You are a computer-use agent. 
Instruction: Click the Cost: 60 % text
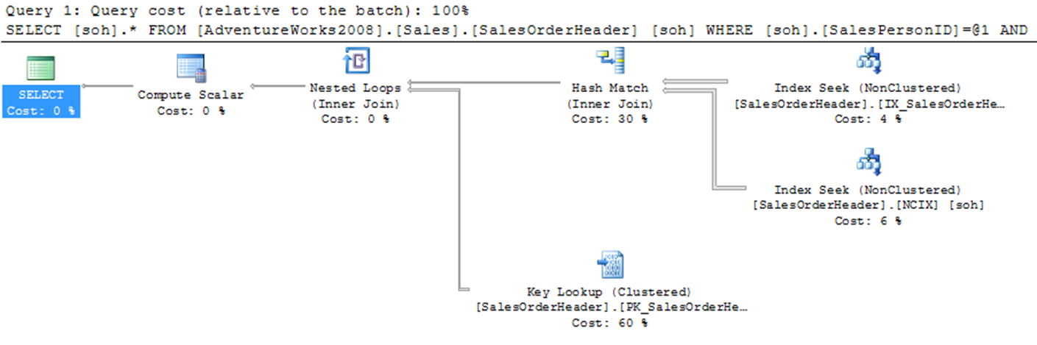609,323
